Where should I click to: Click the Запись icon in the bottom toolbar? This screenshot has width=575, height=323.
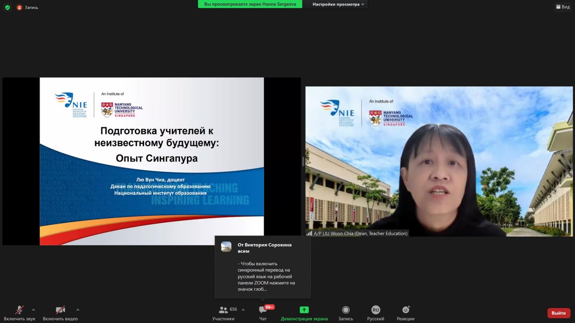345,310
